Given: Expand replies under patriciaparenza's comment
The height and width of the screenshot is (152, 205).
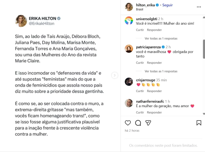Looking at the screenshot, I should (x=161, y=71).
